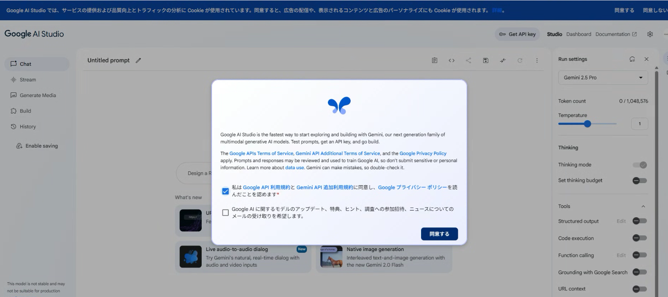Collapse the Tools section chevron
This screenshot has height=297, width=668.
point(643,206)
